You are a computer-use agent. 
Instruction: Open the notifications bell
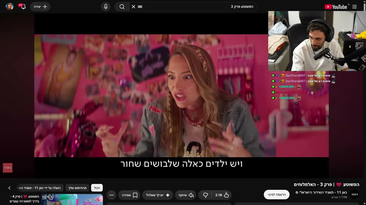[23, 7]
